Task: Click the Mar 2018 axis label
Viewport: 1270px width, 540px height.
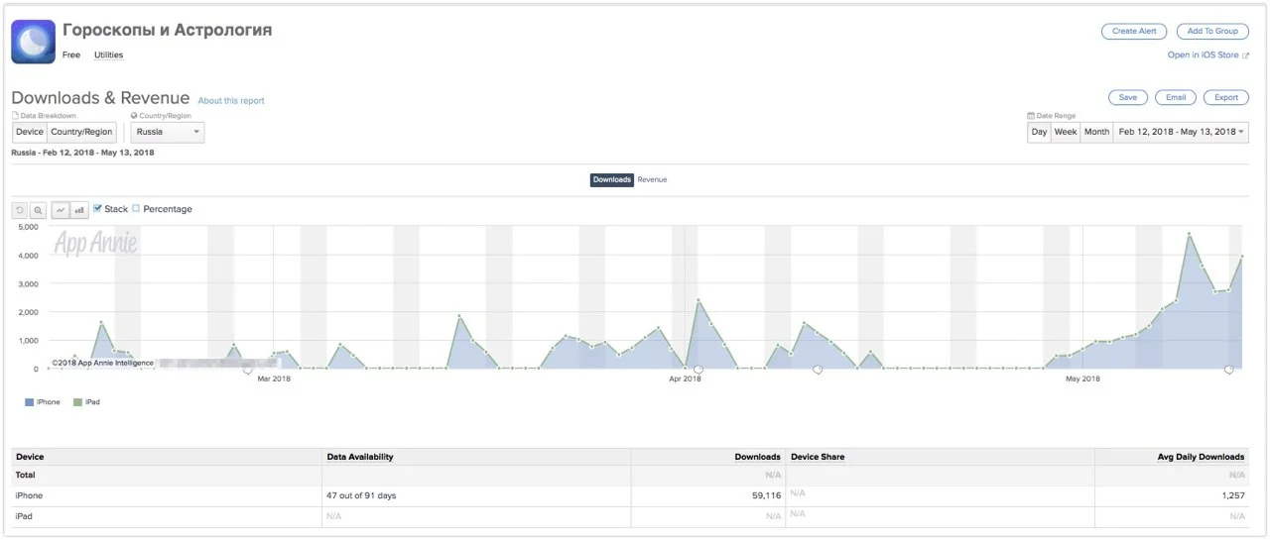Action: (x=274, y=378)
